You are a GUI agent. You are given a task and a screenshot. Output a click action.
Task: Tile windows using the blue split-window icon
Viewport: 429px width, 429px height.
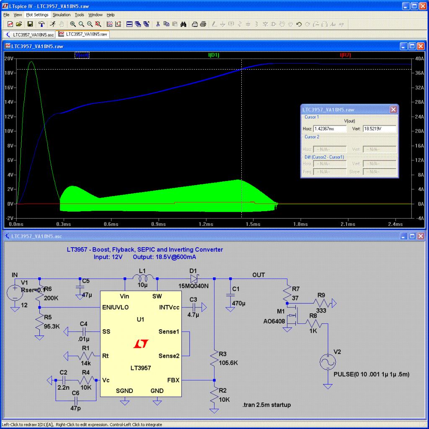(x=129, y=24)
